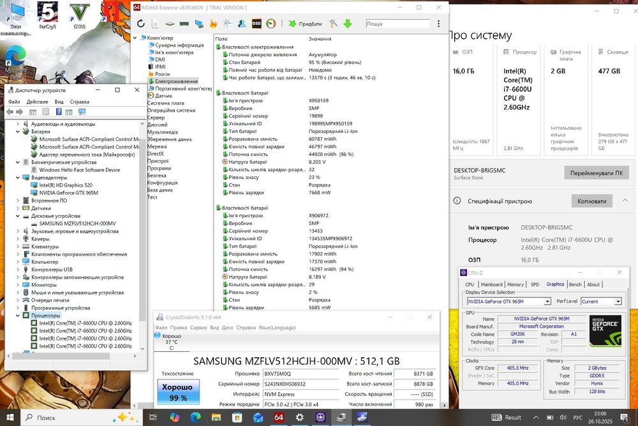Screen dimensions: 638x426
Task: Open the Memory tab in CPU-Z
Action: coord(516,284)
